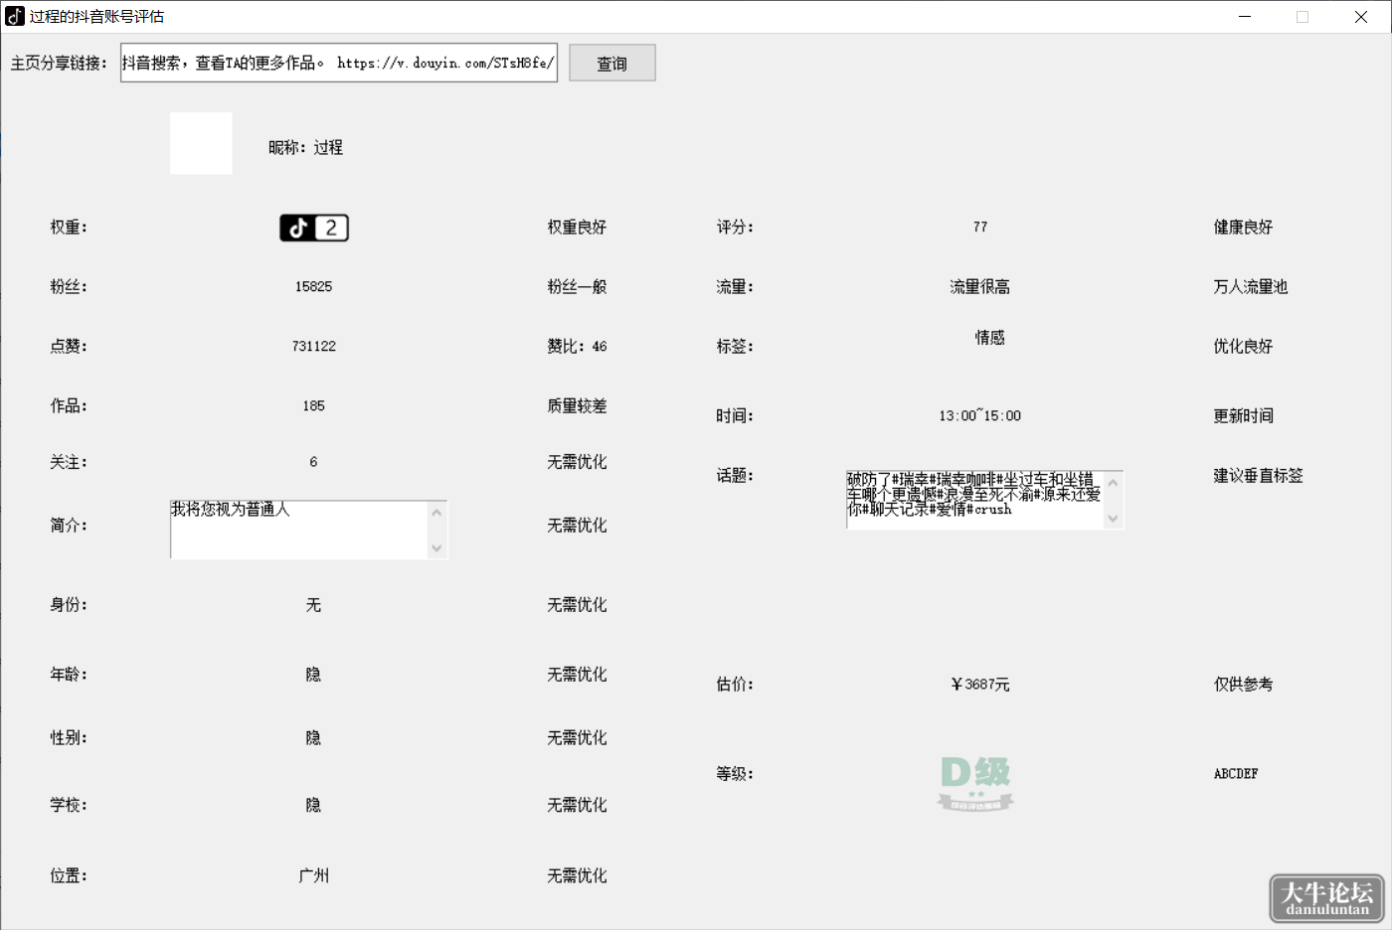Screen dimensions: 1392x930
Task: Click 无需优化 in the 位置 row
Action: pos(578,876)
